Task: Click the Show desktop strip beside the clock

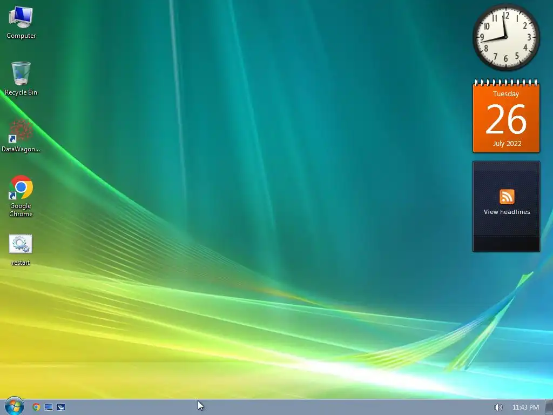Action: tap(549, 407)
